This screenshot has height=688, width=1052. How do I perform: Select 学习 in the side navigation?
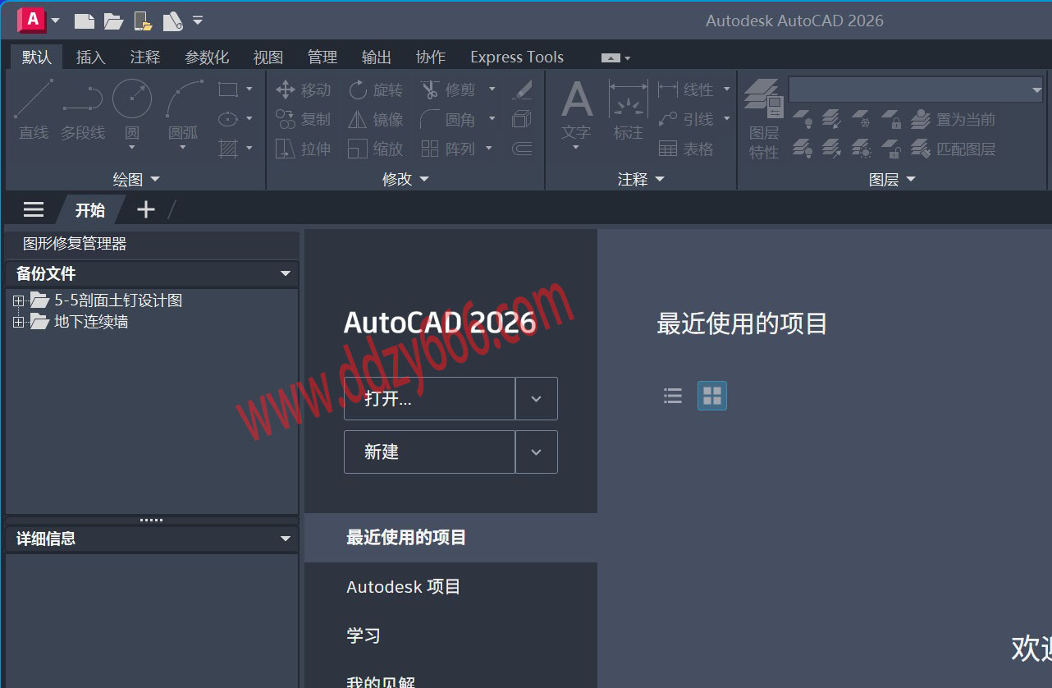point(451,635)
